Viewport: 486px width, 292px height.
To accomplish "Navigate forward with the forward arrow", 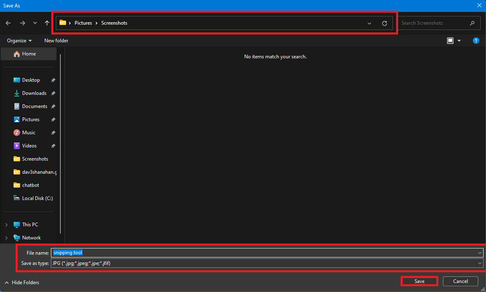I will point(23,23).
